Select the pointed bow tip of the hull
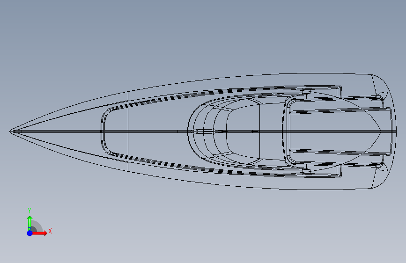 pos(11,131)
